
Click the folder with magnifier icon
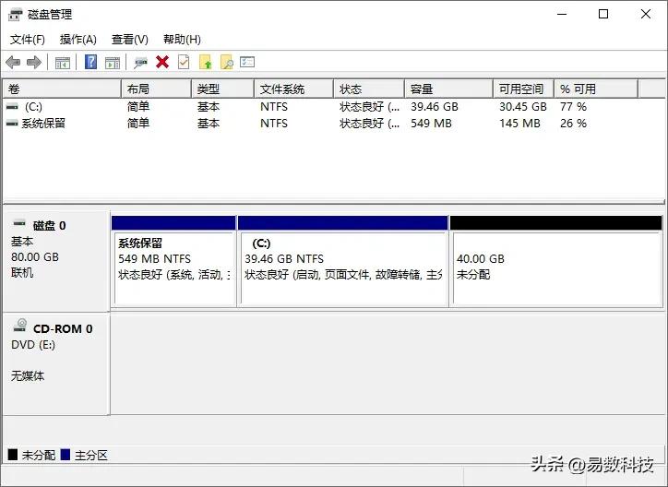coord(227,62)
